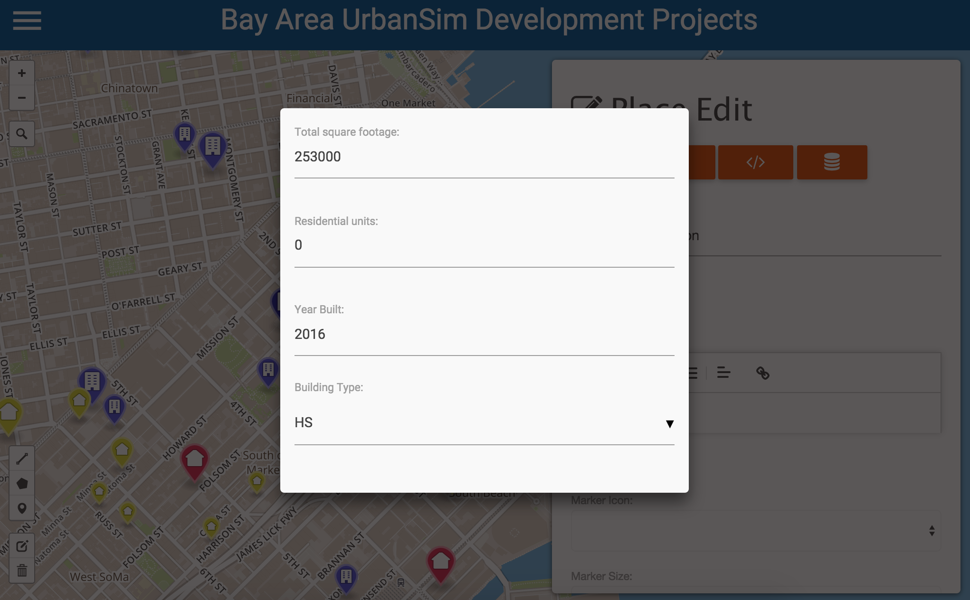This screenshot has width=970, height=600.
Task: Click the link icon in editor toolbar
Action: pos(762,373)
